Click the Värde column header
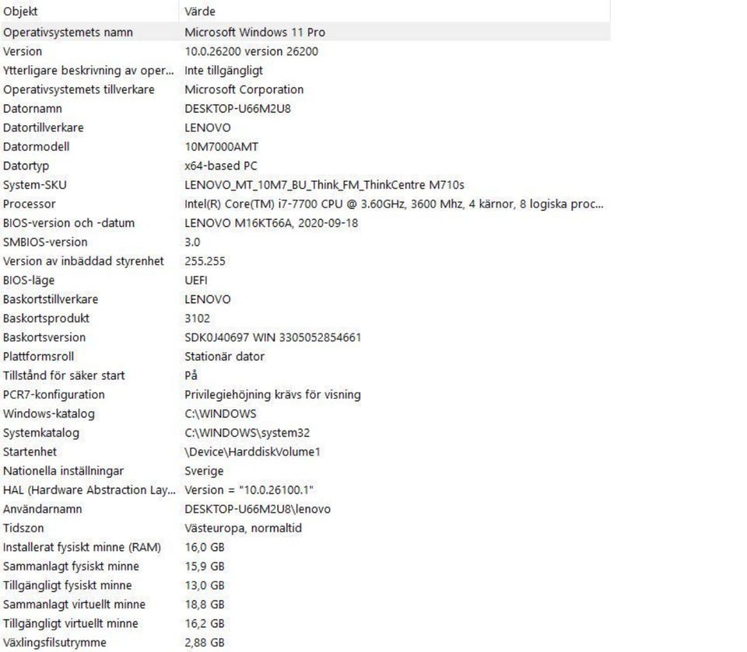Viewport: 747px width, 652px height. click(395, 11)
